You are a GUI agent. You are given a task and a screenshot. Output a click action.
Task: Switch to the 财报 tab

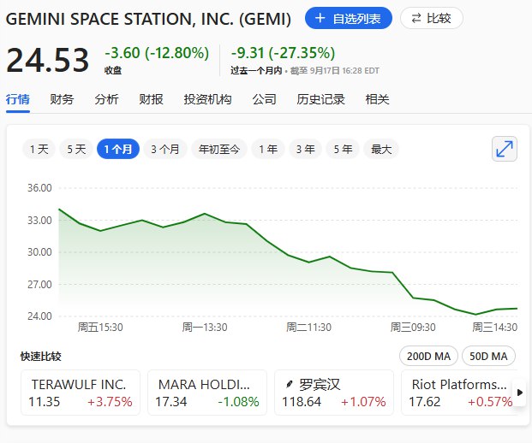click(151, 99)
